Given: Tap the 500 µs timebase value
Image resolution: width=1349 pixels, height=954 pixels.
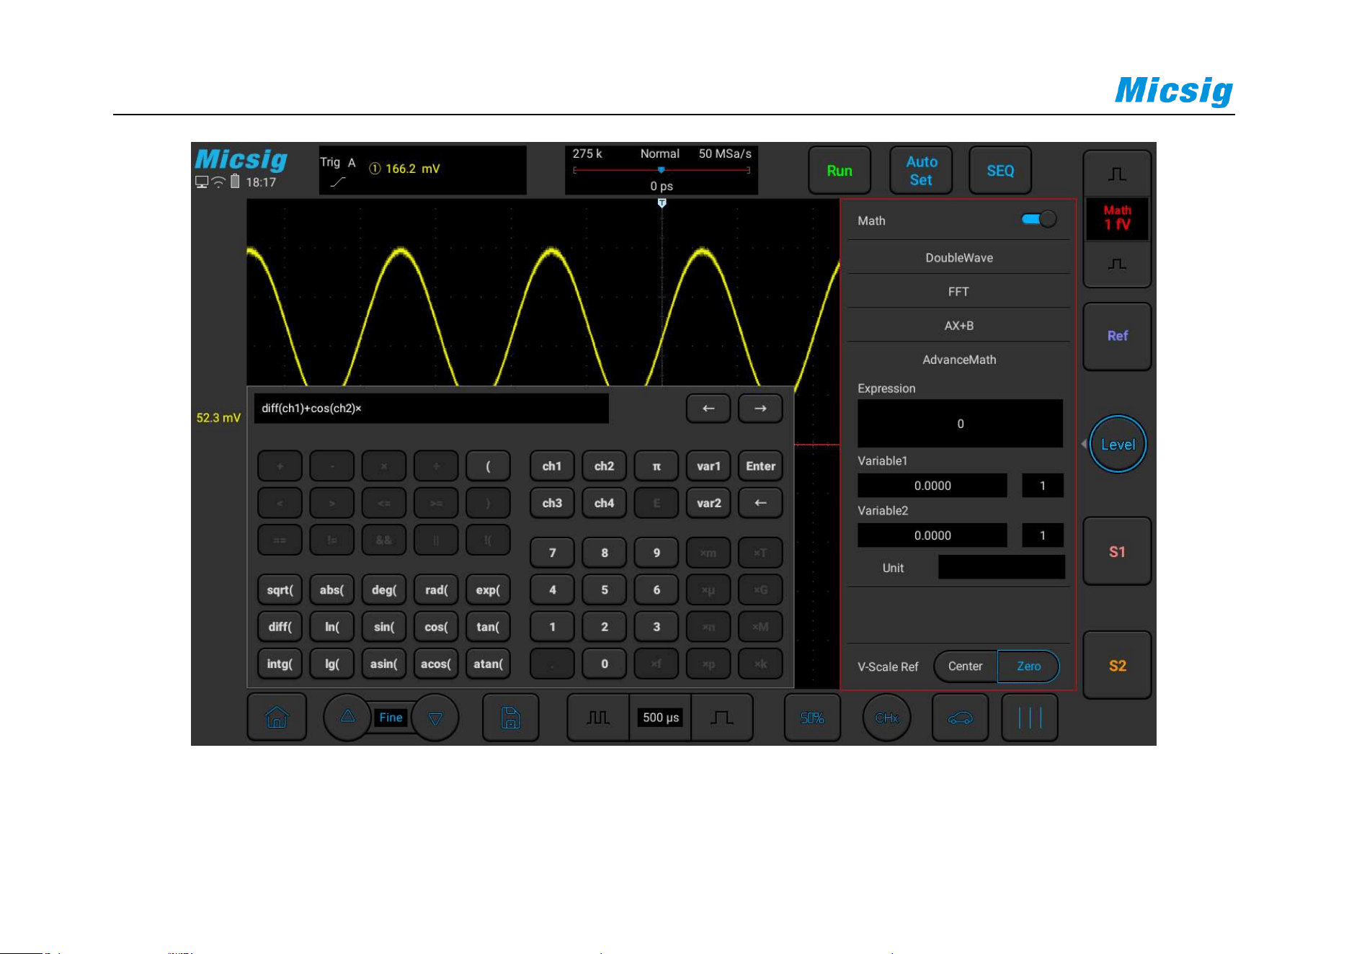Looking at the screenshot, I should tap(660, 718).
